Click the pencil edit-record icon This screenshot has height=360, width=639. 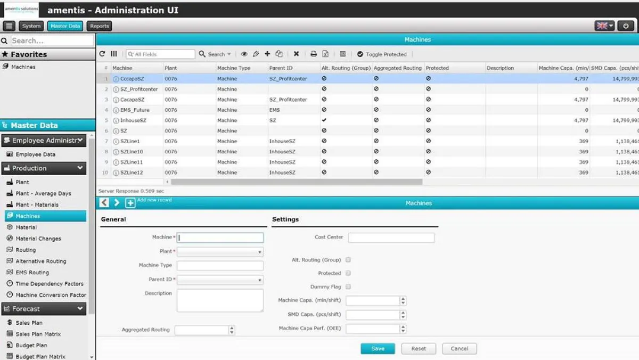coord(256,54)
